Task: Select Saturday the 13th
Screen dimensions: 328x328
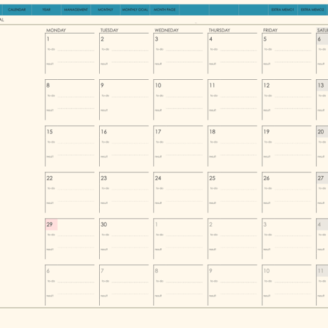Action: point(321,86)
